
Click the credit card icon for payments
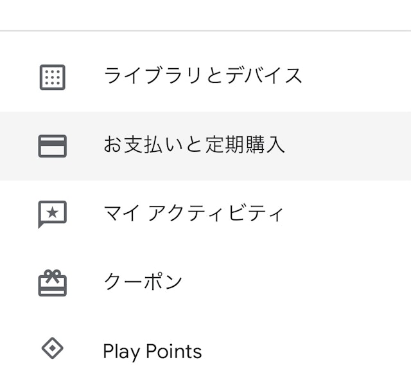[x=52, y=146]
